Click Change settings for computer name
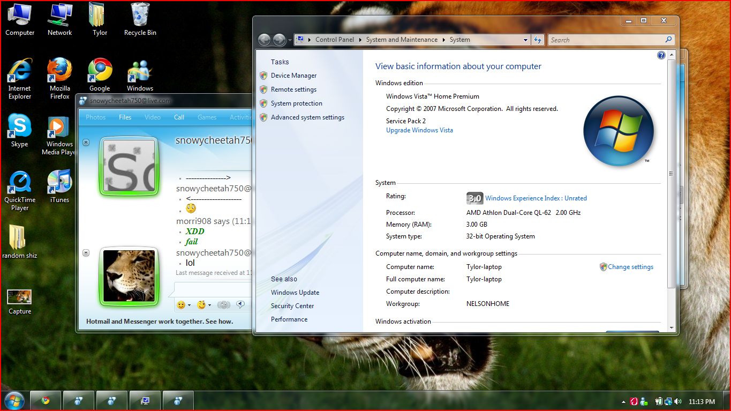This screenshot has height=411, width=731. pyautogui.click(x=630, y=267)
